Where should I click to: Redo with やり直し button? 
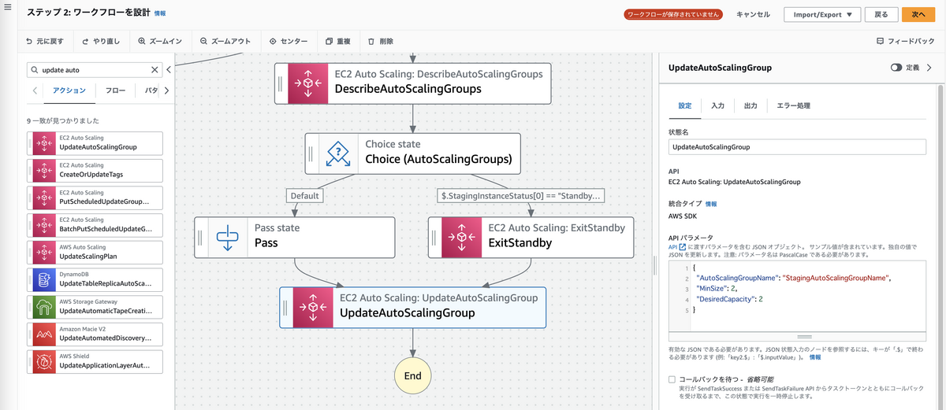click(x=101, y=41)
